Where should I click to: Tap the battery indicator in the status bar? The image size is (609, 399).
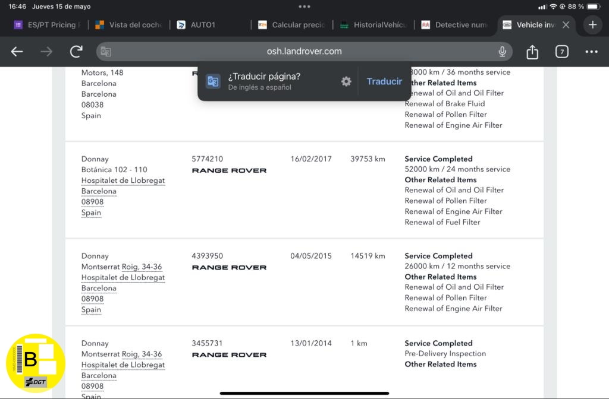(594, 7)
